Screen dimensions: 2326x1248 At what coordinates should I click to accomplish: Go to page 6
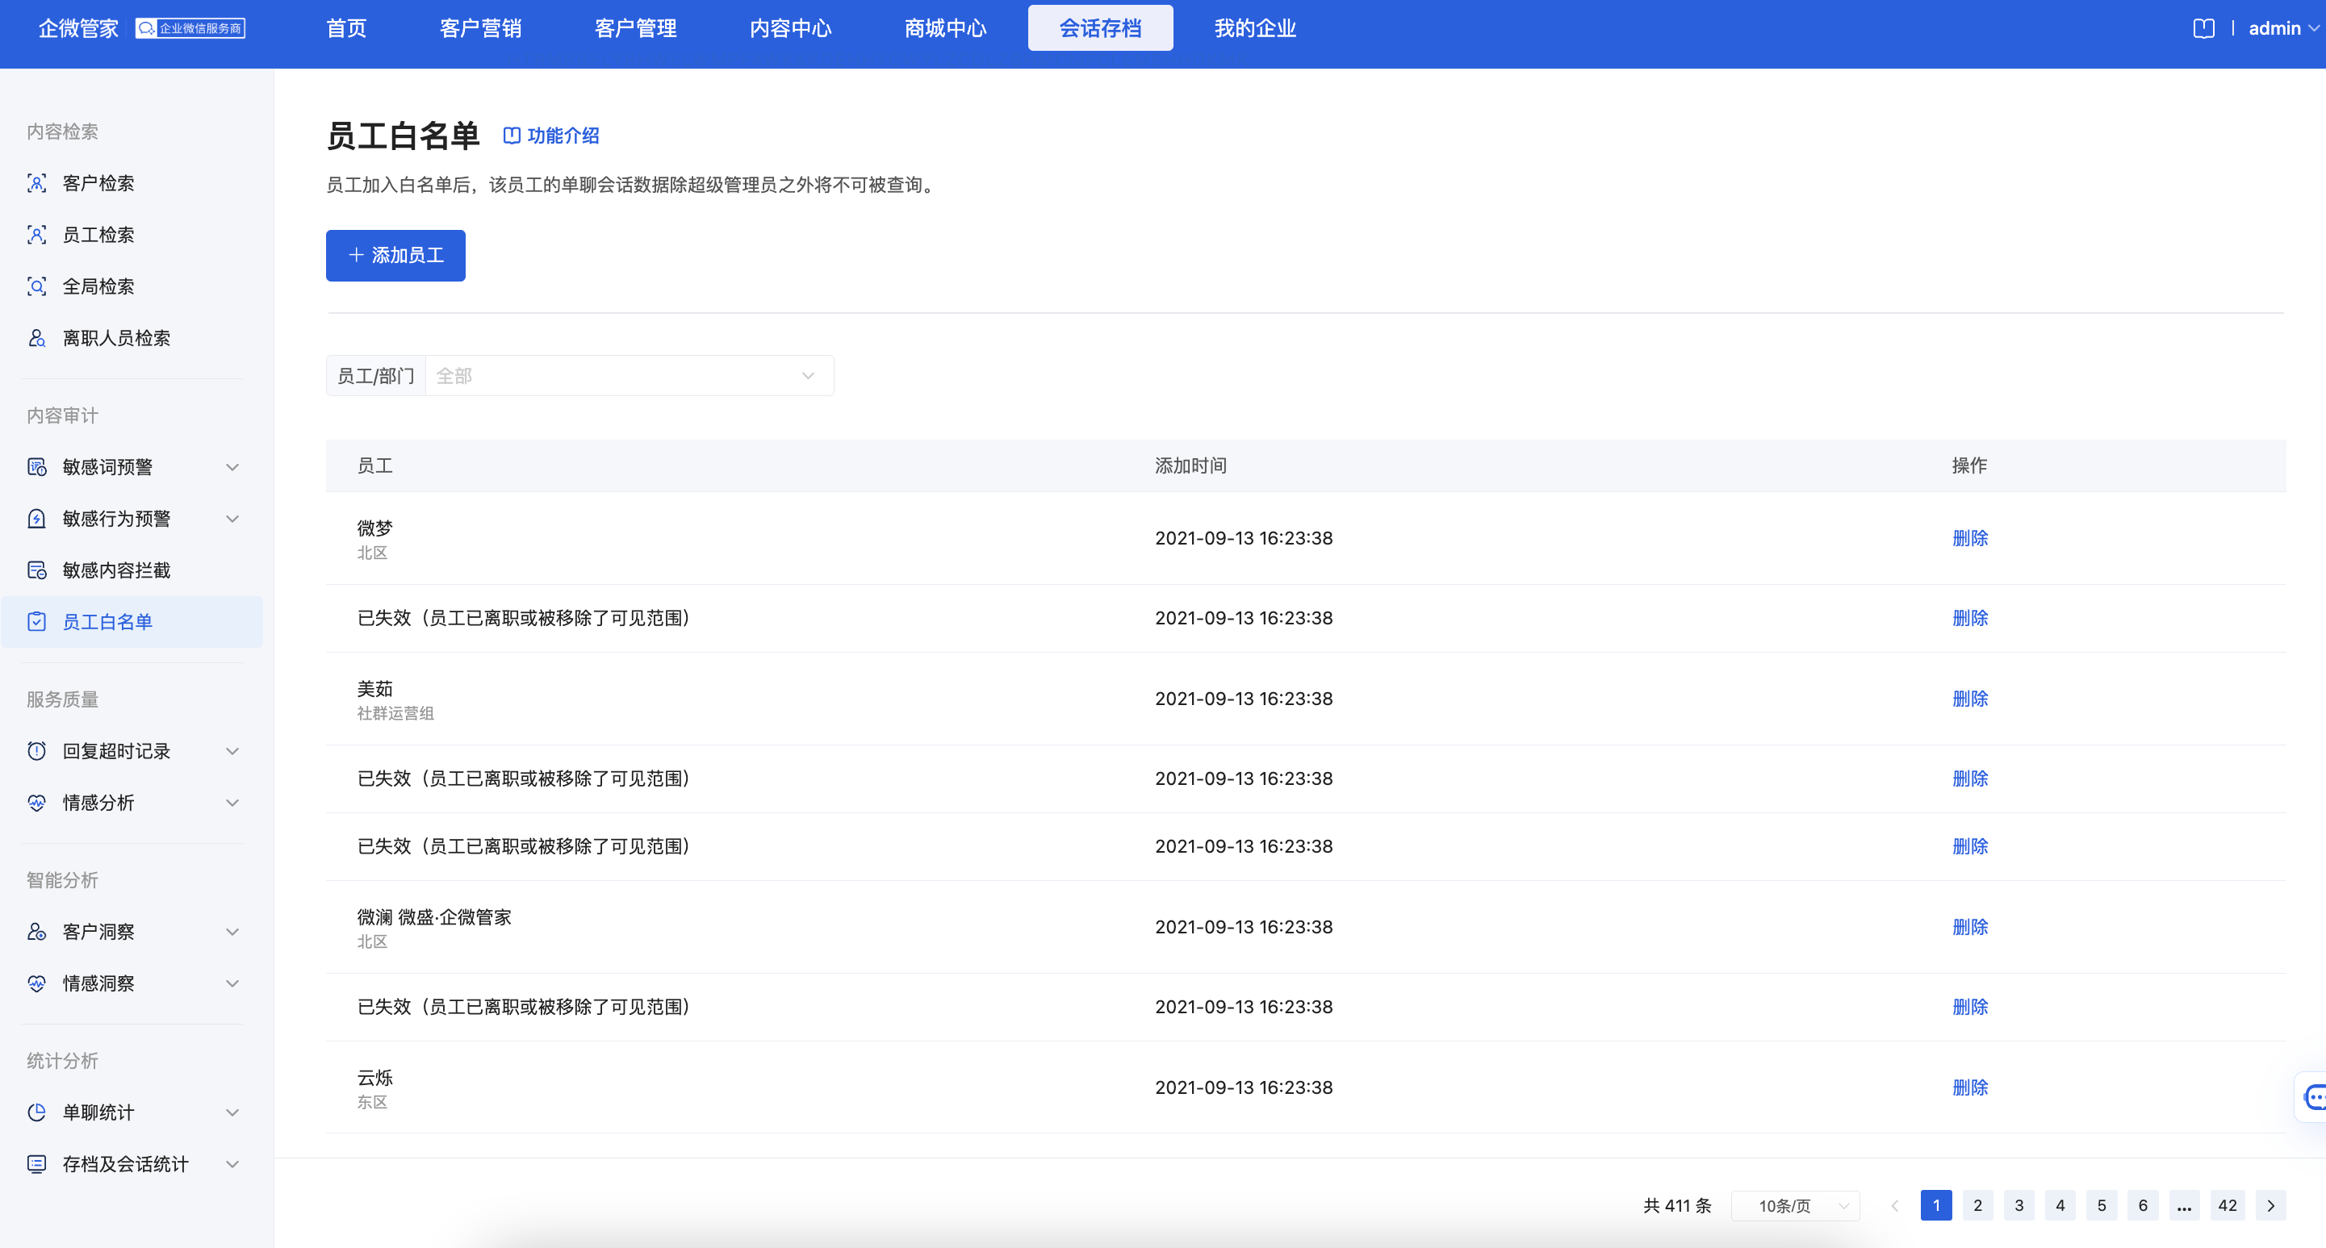coord(2143,1205)
